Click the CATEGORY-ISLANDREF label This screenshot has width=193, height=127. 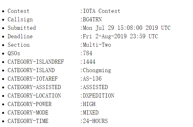click(36, 62)
